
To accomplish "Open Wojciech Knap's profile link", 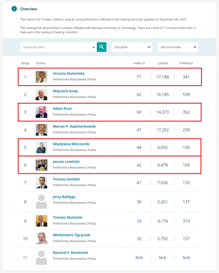I will coord(65,91).
